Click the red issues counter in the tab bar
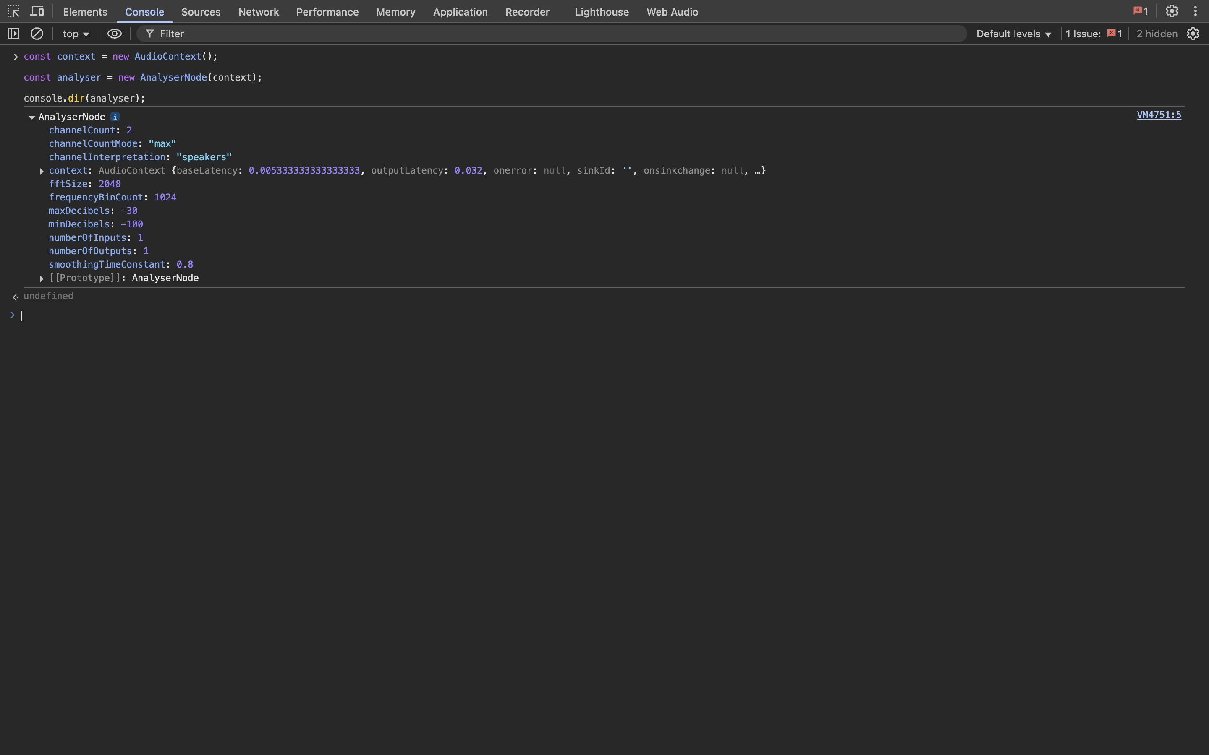Screen dimensions: 1209x755 tap(1141, 11)
